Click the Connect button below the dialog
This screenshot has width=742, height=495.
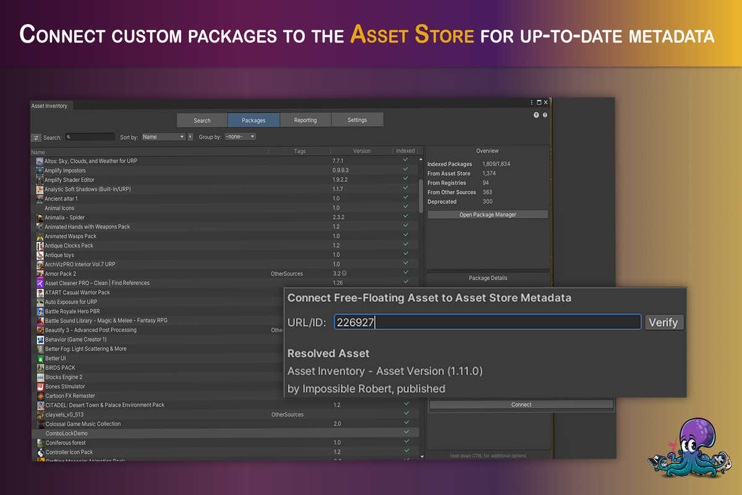pos(521,404)
